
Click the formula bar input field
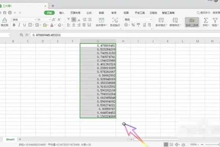(125, 35)
